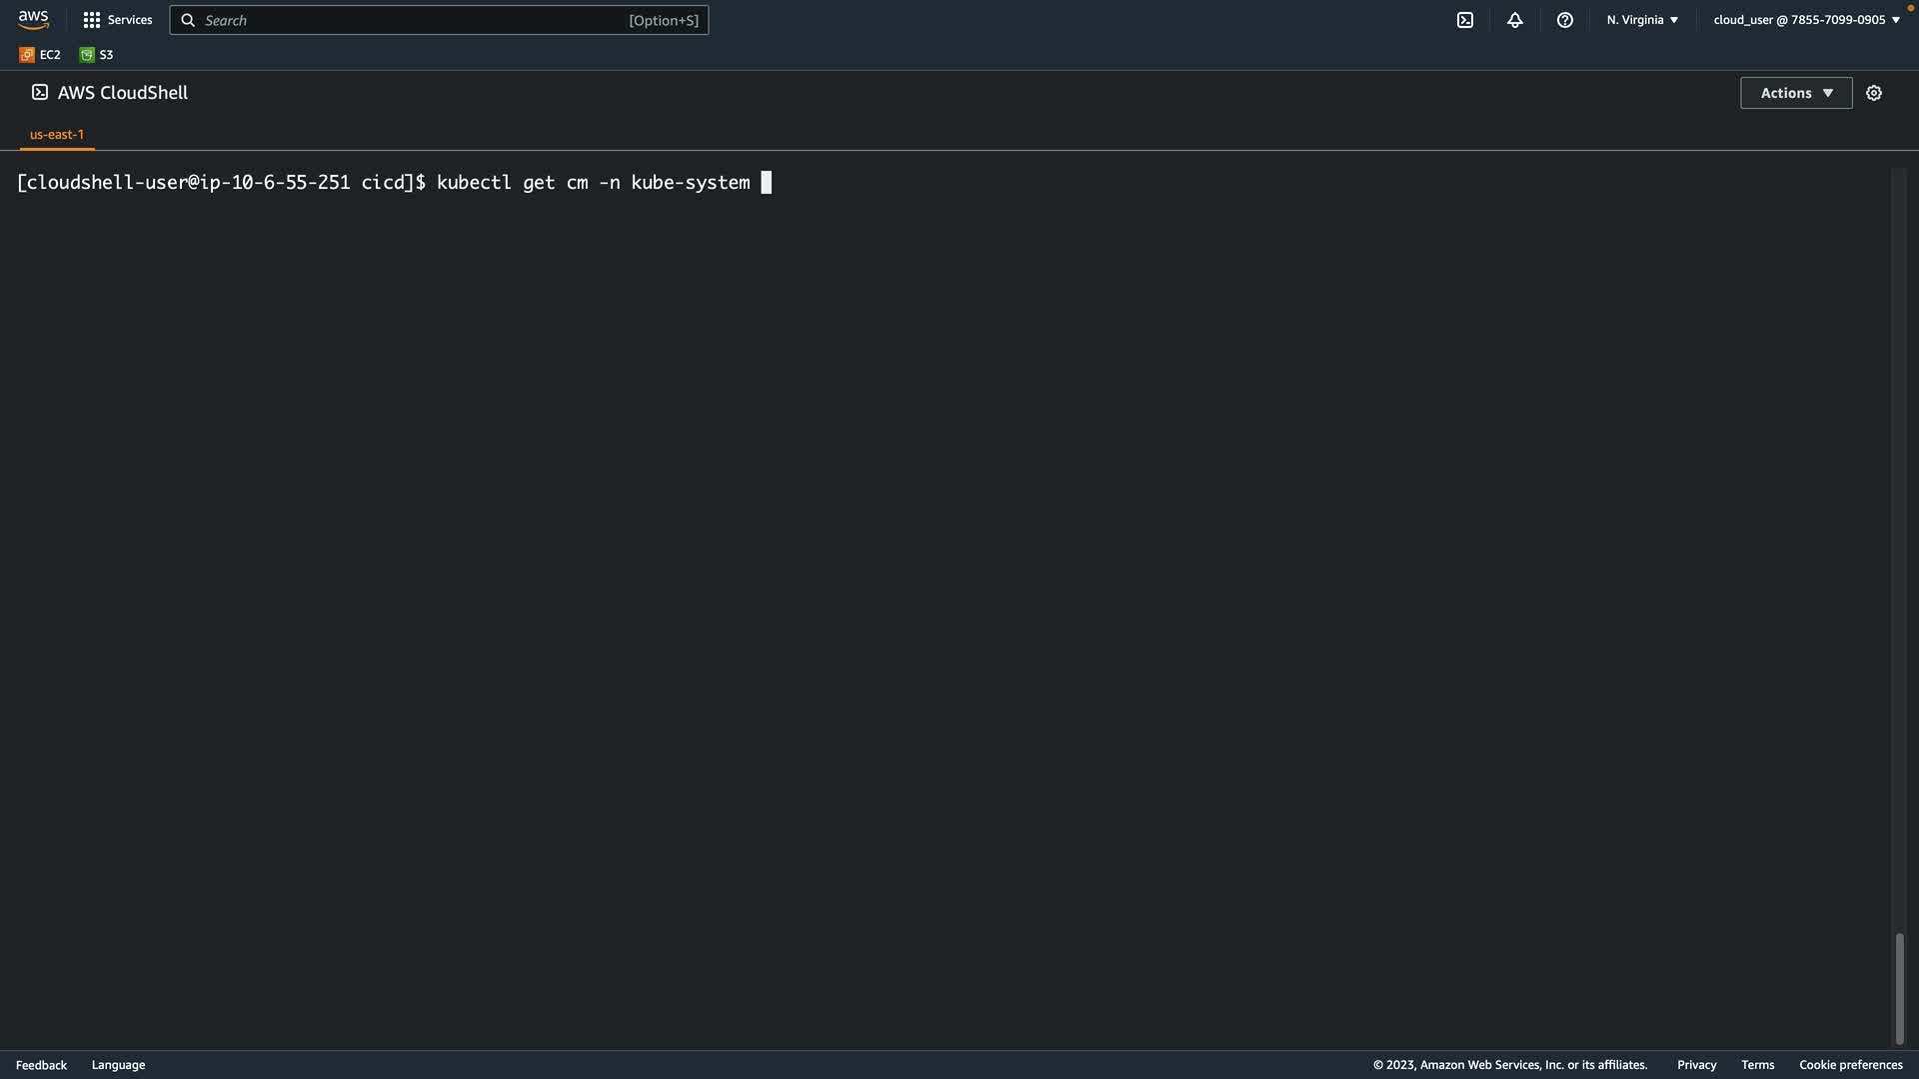Open the EC2 favorite shortcut
The width and height of the screenshot is (1919, 1079).
tap(40, 55)
